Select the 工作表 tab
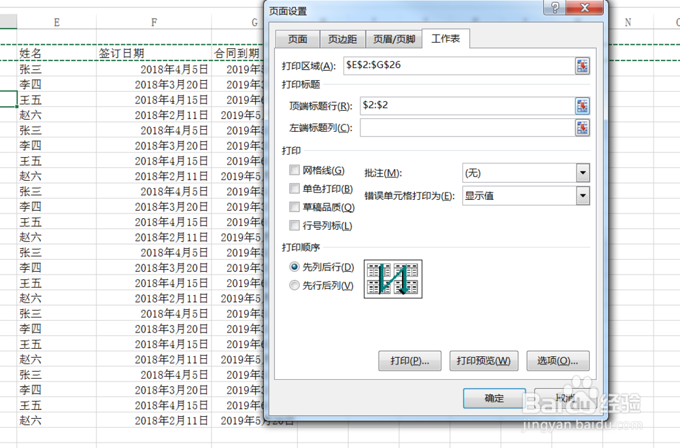This screenshot has height=448, width=680. click(x=446, y=39)
